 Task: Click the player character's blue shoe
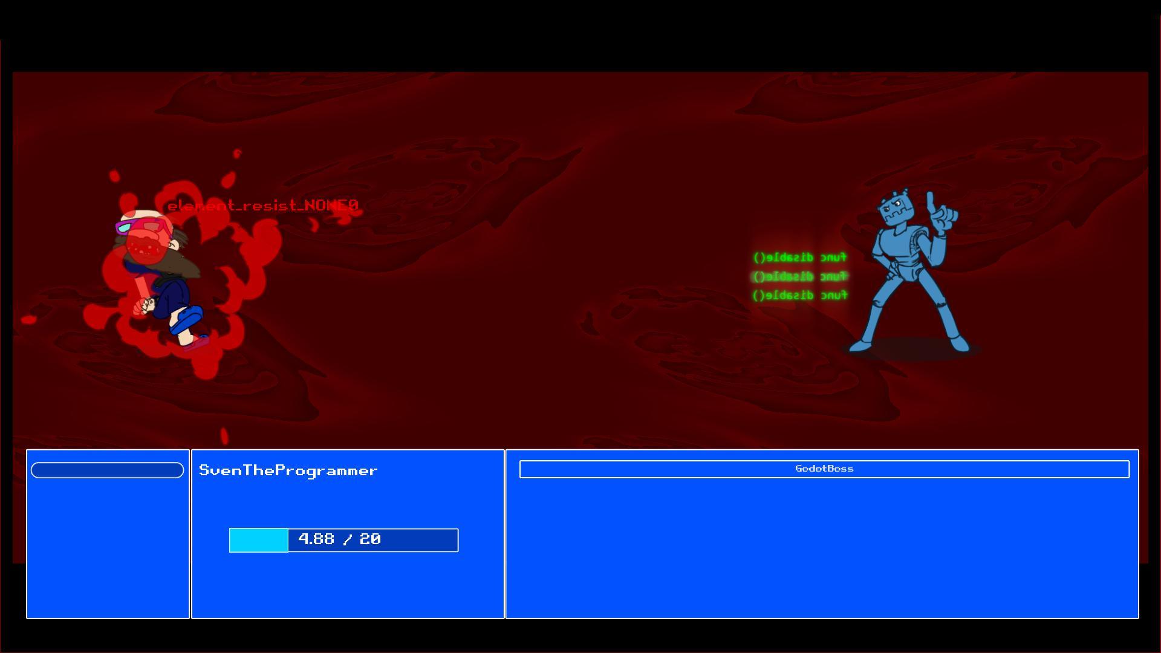pos(187,320)
